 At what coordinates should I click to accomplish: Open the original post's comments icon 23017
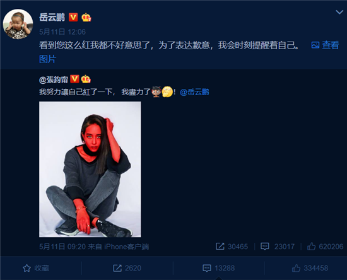coord(278,247)
